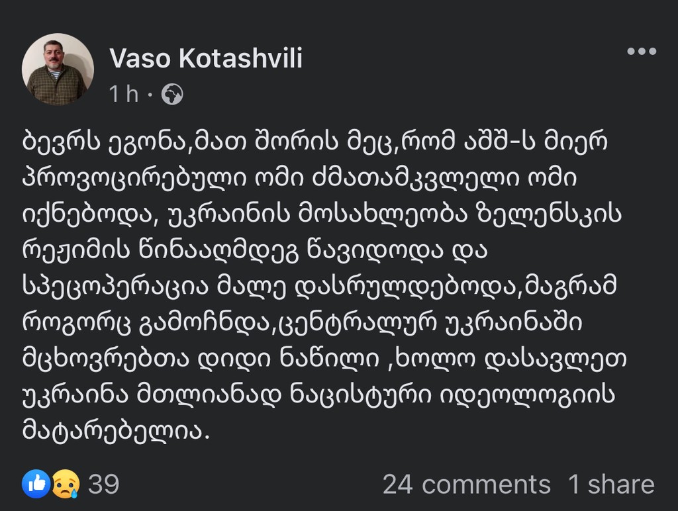Click the blue thumbs-up like reaction icon
Screen dimensions: 678x511
coord(36,484)
